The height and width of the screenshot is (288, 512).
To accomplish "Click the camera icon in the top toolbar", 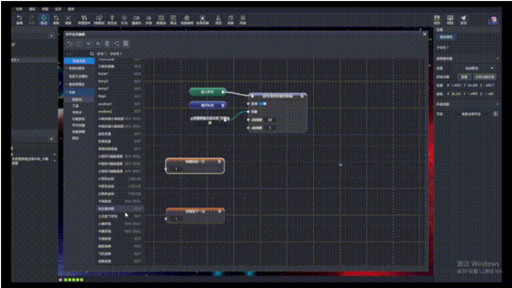I will (x=136, y=19).
